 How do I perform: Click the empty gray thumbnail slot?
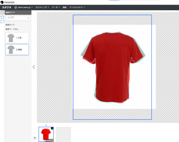pyautogui.click(x=63, y=134)
